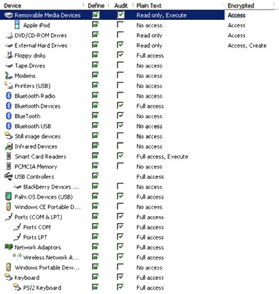Click the Encrypted column header
This screenshot has height=294, width=279.
(241, 6)
